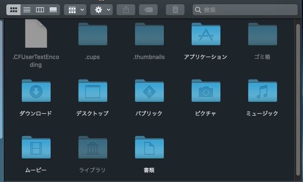The image size is (303, 182).
Task: Select the アプリケーション folder icon
Action: tap(206, 34)
